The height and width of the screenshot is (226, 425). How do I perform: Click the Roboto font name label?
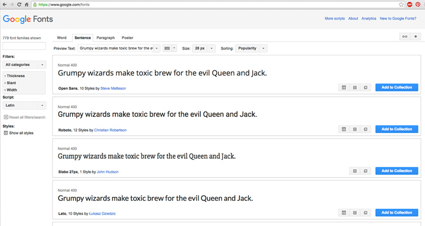tap(65, 130)
